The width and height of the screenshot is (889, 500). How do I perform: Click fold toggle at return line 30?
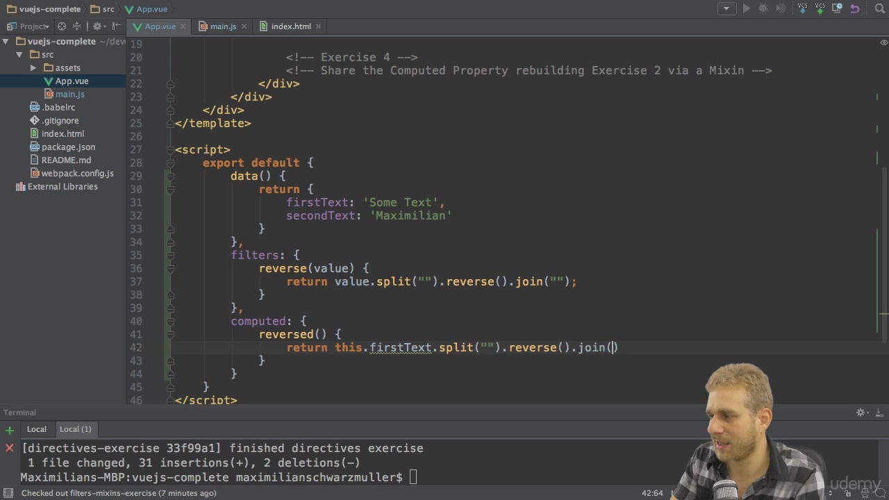170,190
